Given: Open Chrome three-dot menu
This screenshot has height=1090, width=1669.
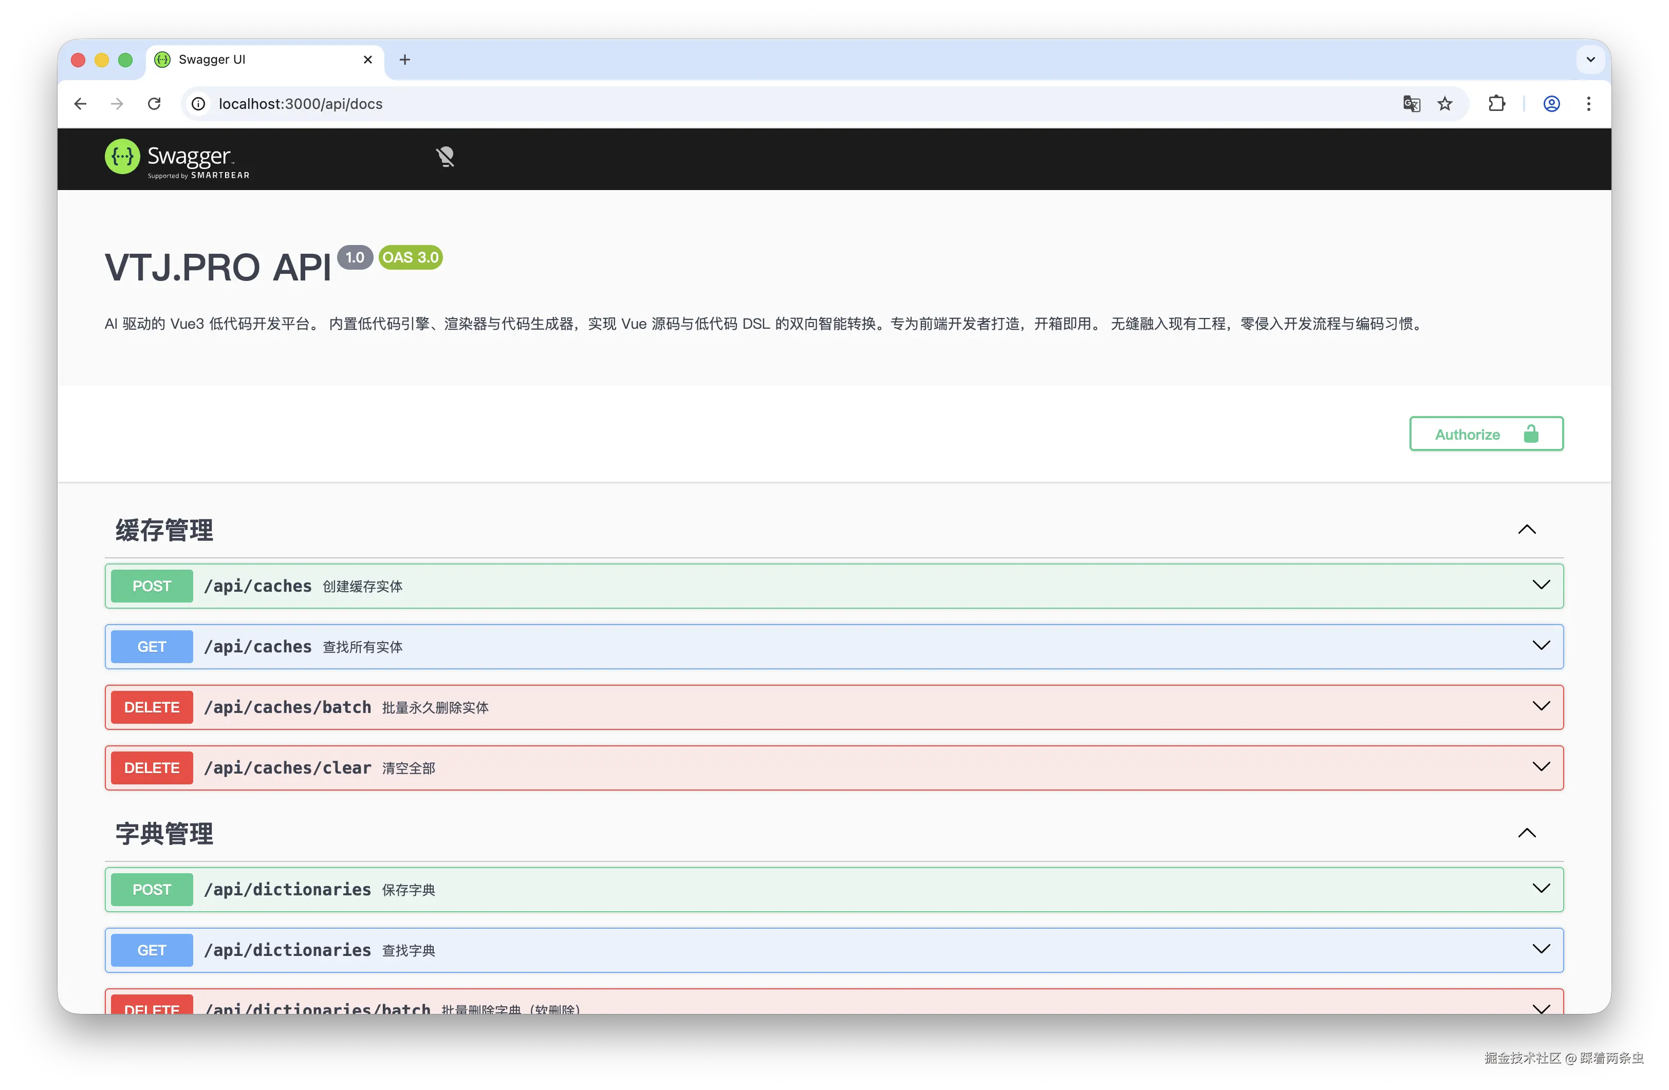Looking at the screenshot, I should [1588, 104].
